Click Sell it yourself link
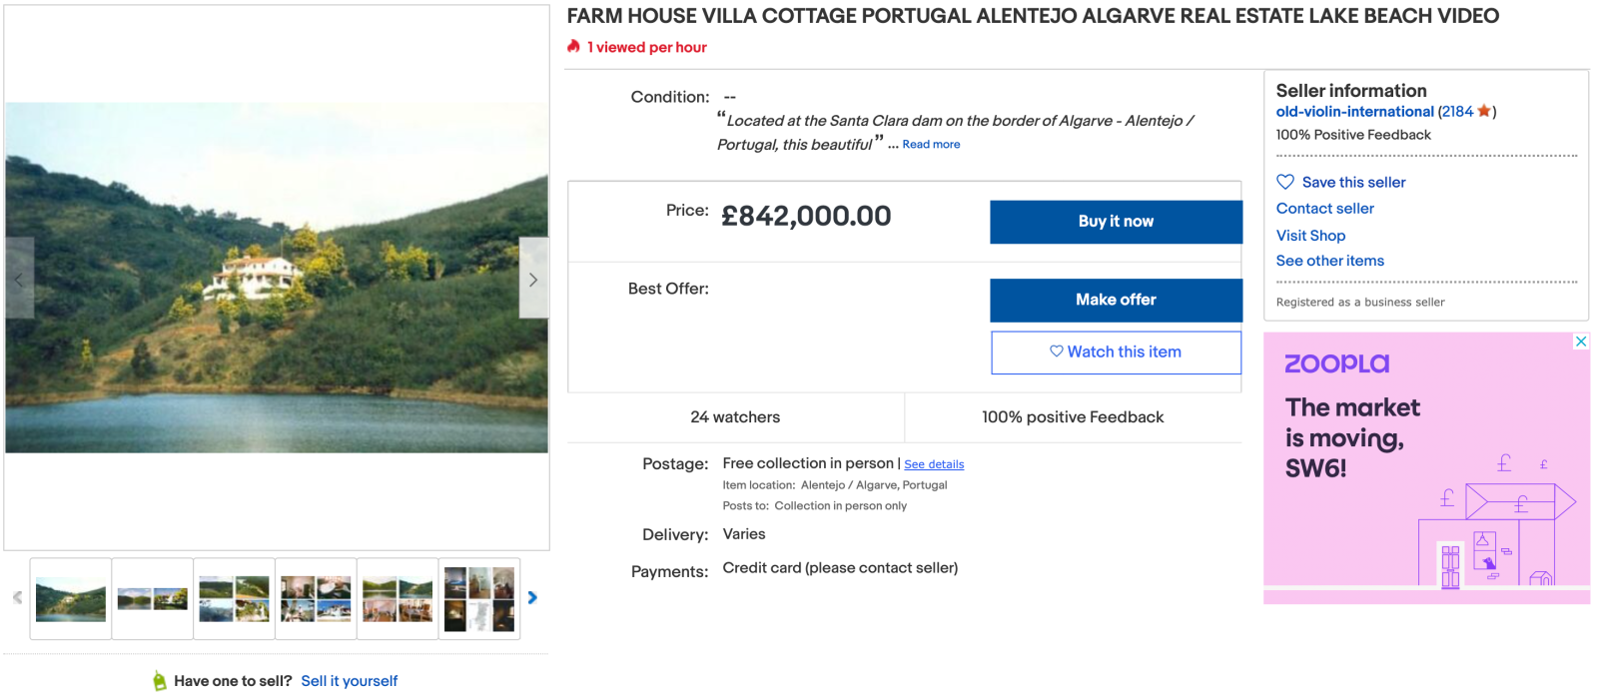1597x698 pixels. pos(349,681)
